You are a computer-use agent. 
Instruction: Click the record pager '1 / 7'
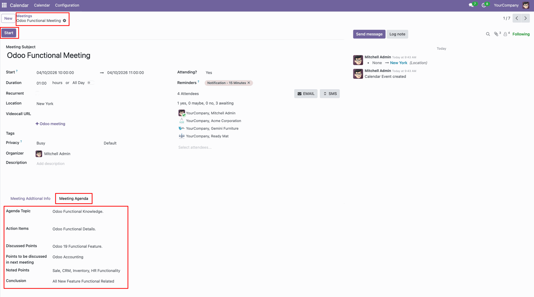coord(506,18)
